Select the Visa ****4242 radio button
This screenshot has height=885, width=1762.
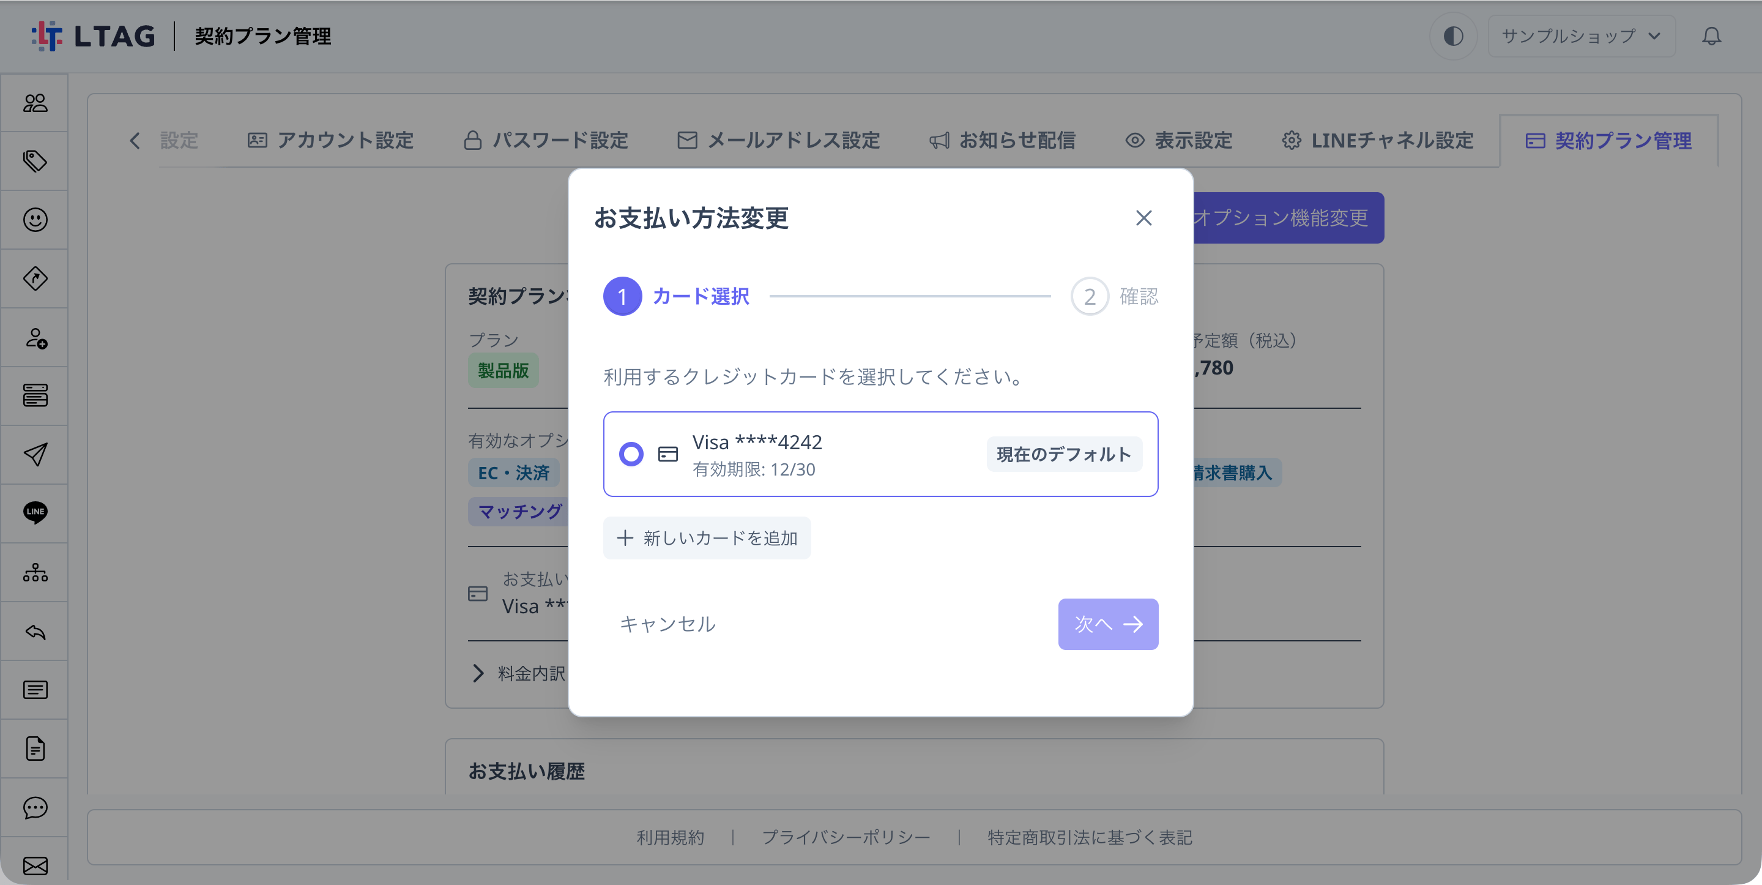[x=631, y=454]
